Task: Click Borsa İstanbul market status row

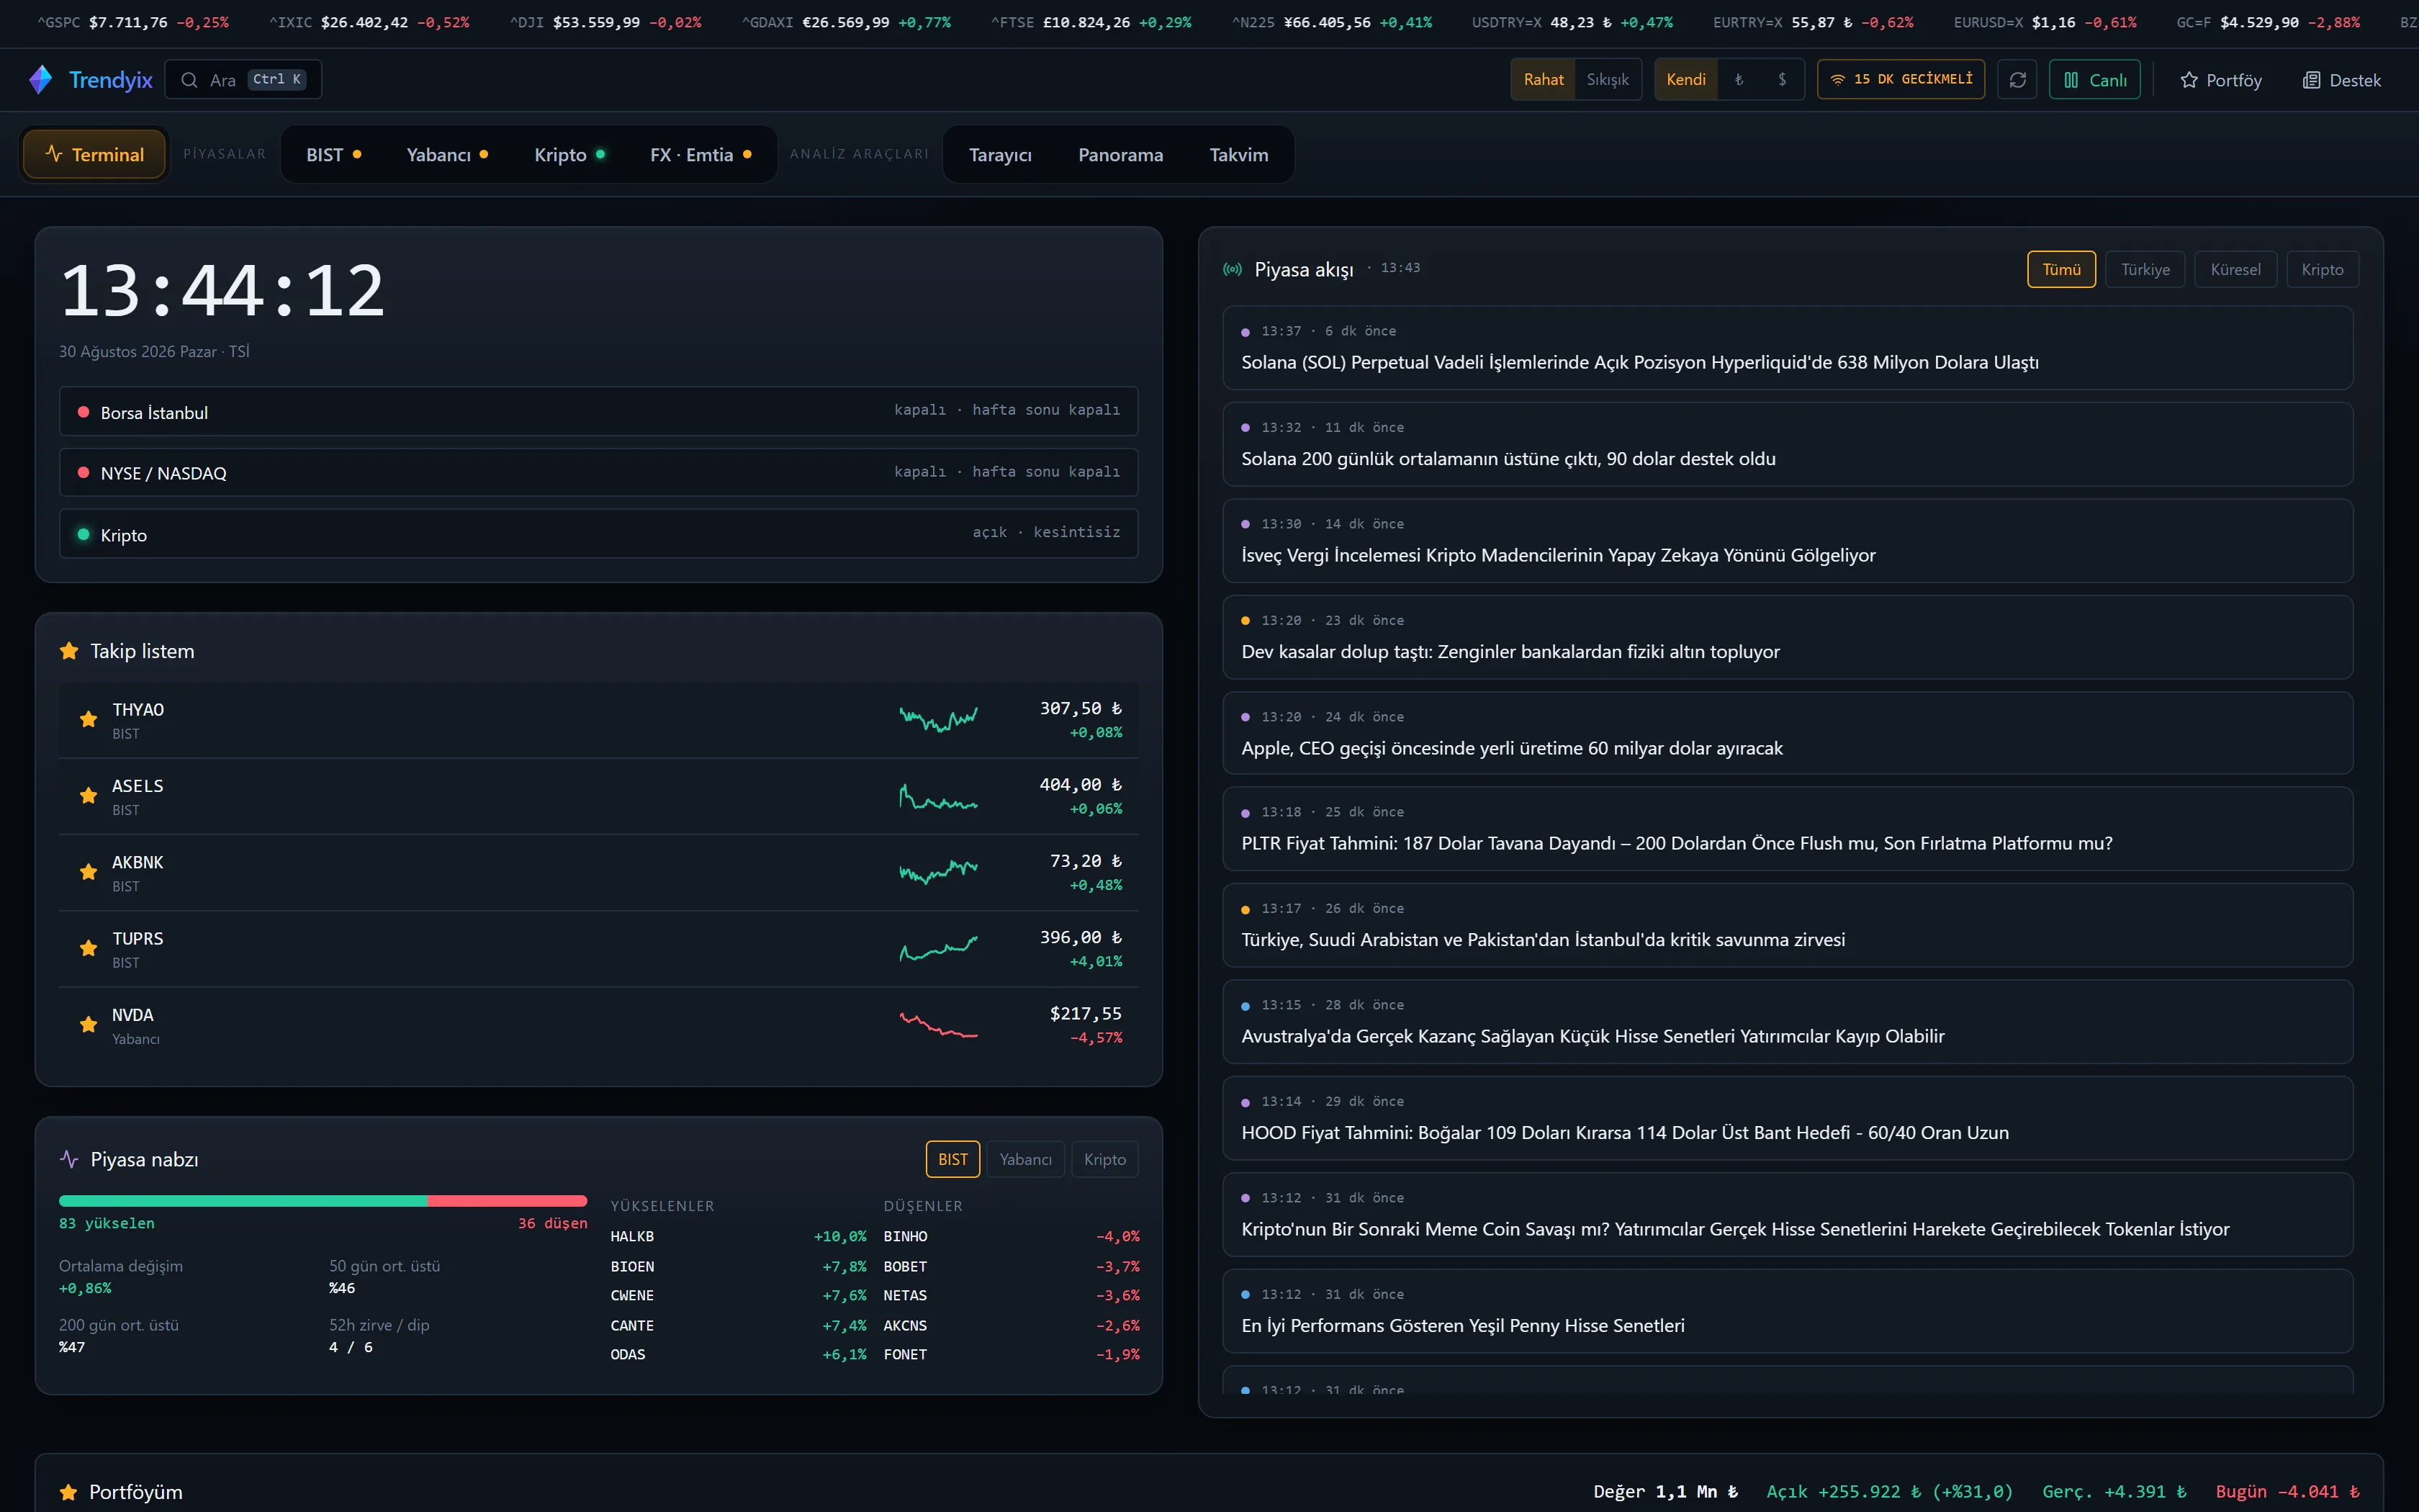Action: [599, 411]
